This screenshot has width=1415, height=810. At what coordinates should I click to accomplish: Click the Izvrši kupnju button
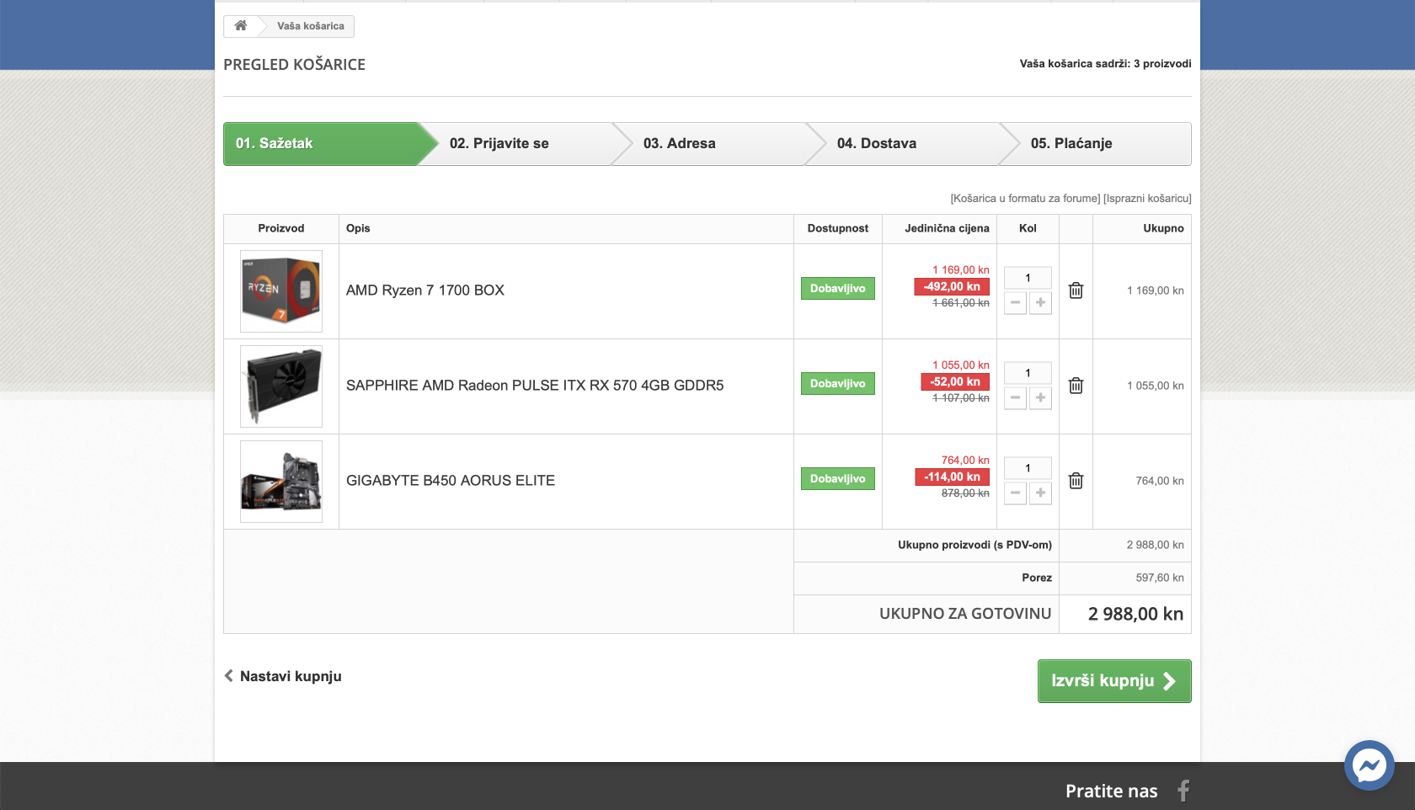[x=1114, y=681]
